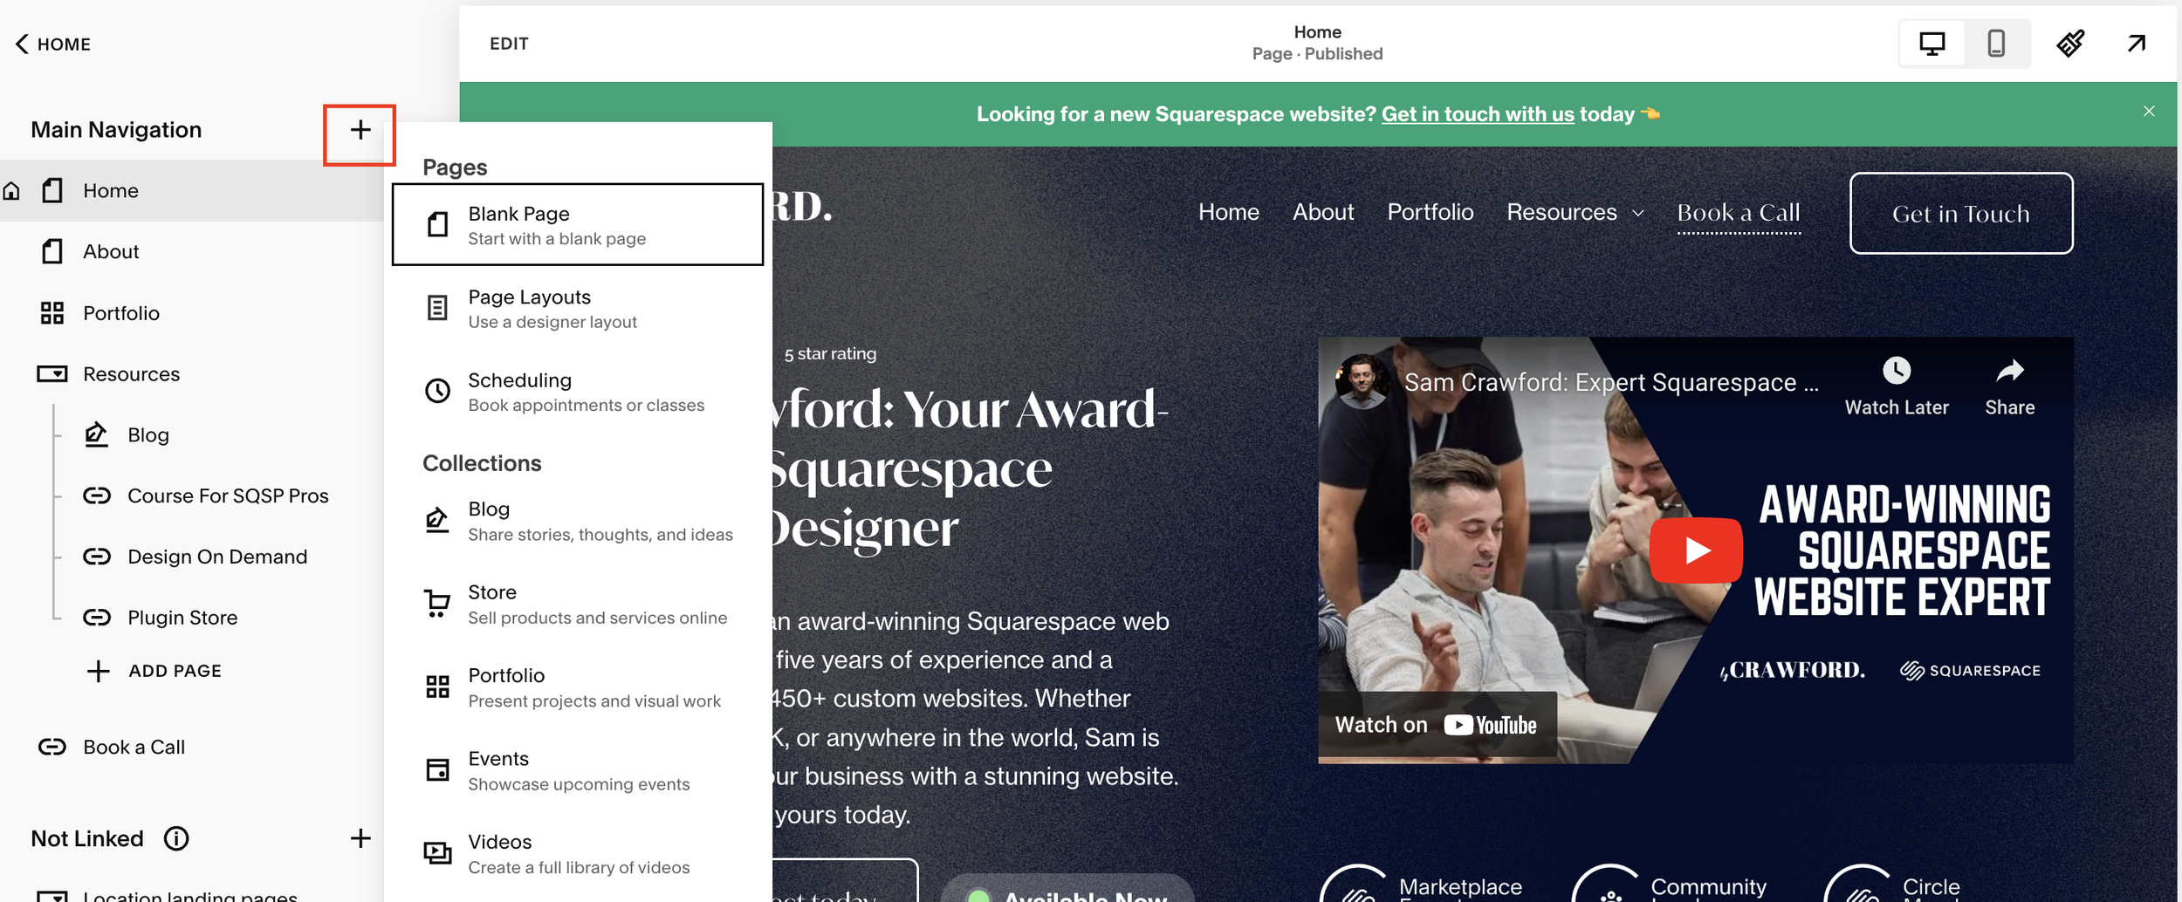This screenshot has width=2182, height=902.
Task: Click the EDIT button
Action: 509,44
